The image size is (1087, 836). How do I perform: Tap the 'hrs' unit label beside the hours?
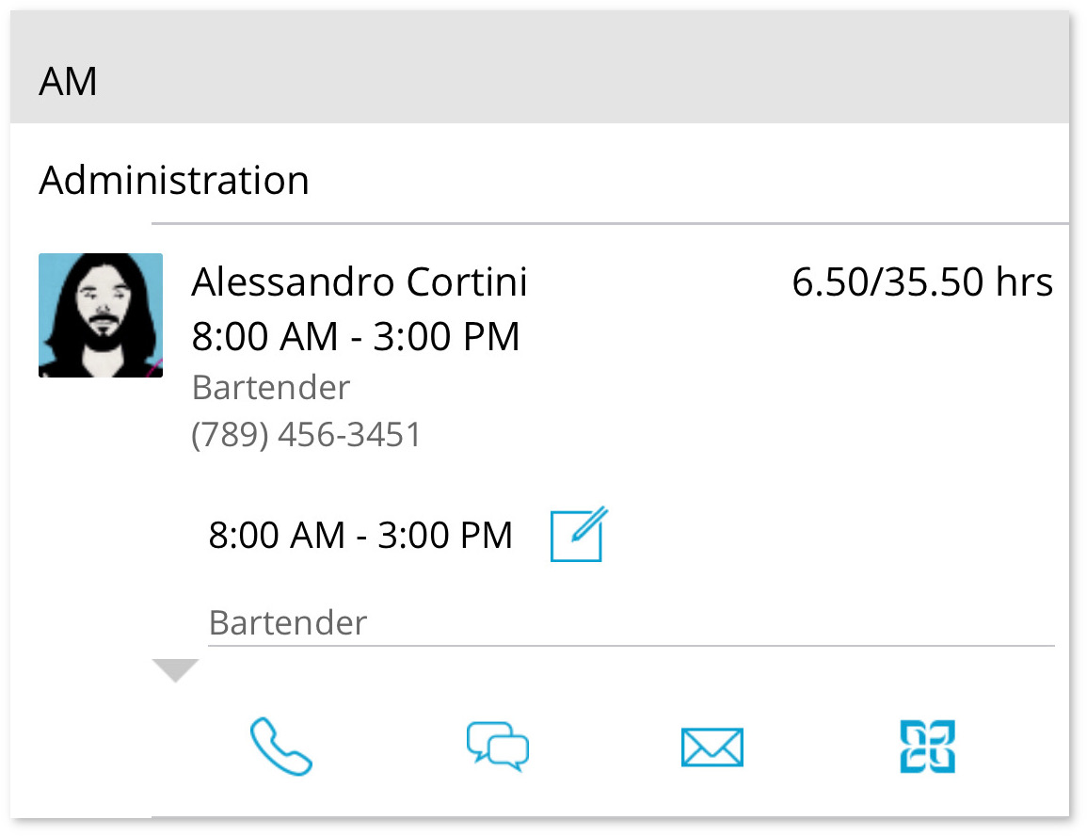tap(1025, 282)
